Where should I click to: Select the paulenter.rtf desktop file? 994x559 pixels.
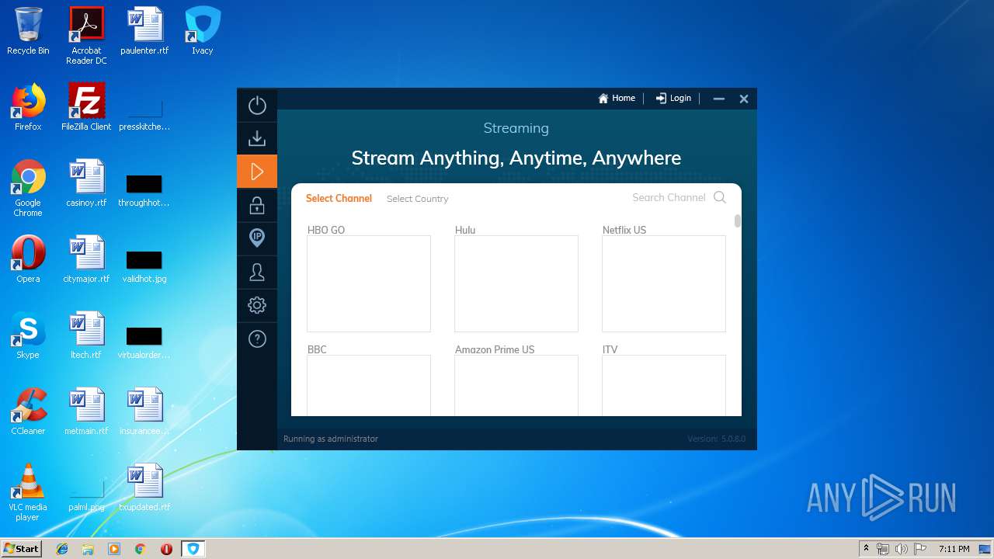pyautogui.click(x=144, y=32)
